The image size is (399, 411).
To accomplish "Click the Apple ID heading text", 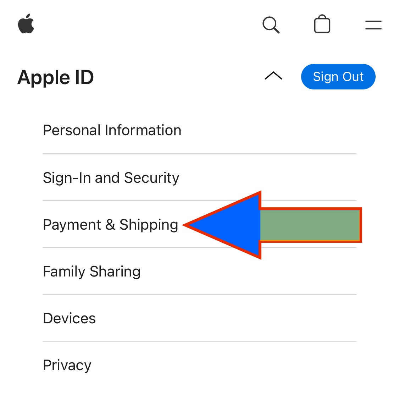I will [x=56, y=77].
